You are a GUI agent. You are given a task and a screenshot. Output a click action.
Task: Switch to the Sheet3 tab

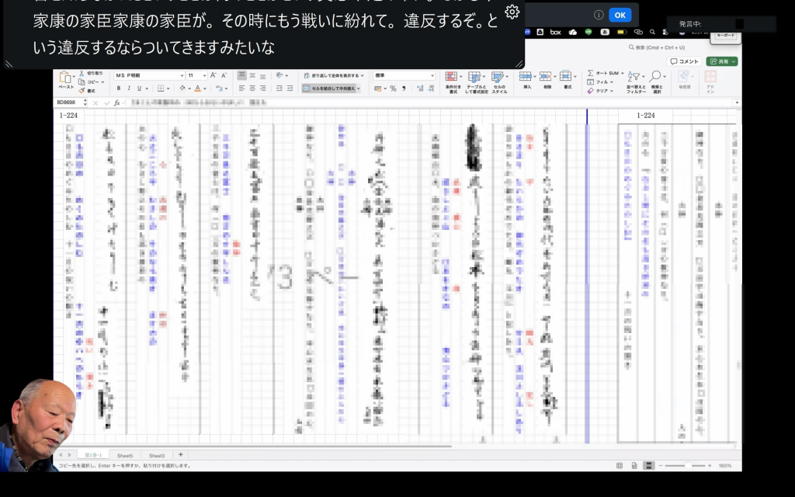[157, 456]
